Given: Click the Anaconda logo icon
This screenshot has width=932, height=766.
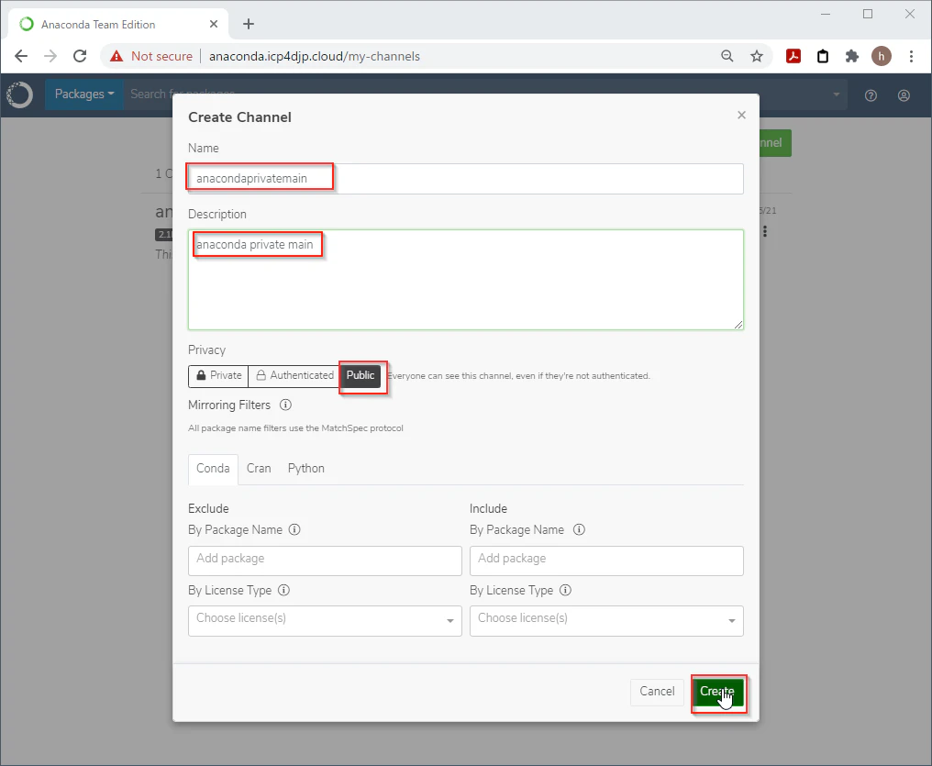Looking at the screenshot, I should point(19,94).
